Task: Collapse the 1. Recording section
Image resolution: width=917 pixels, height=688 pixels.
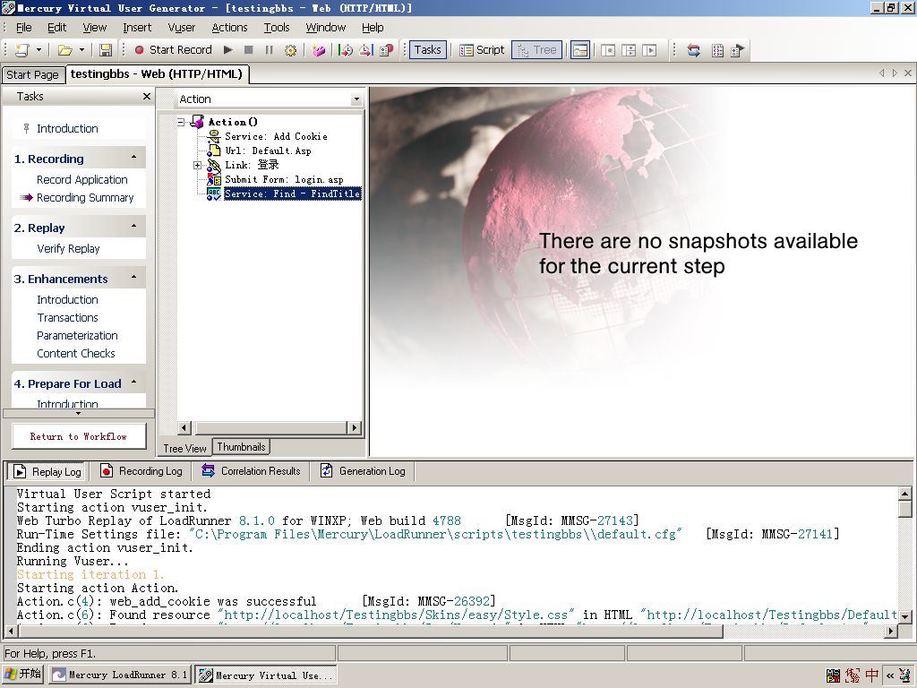Action: (x=134, y=158)
